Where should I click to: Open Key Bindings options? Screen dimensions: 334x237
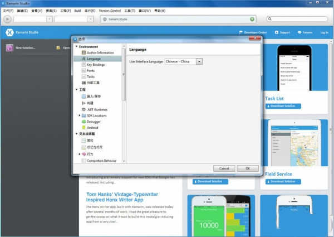(96, 65)
